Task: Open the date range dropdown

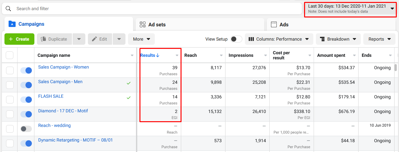Action: point(350,9)
